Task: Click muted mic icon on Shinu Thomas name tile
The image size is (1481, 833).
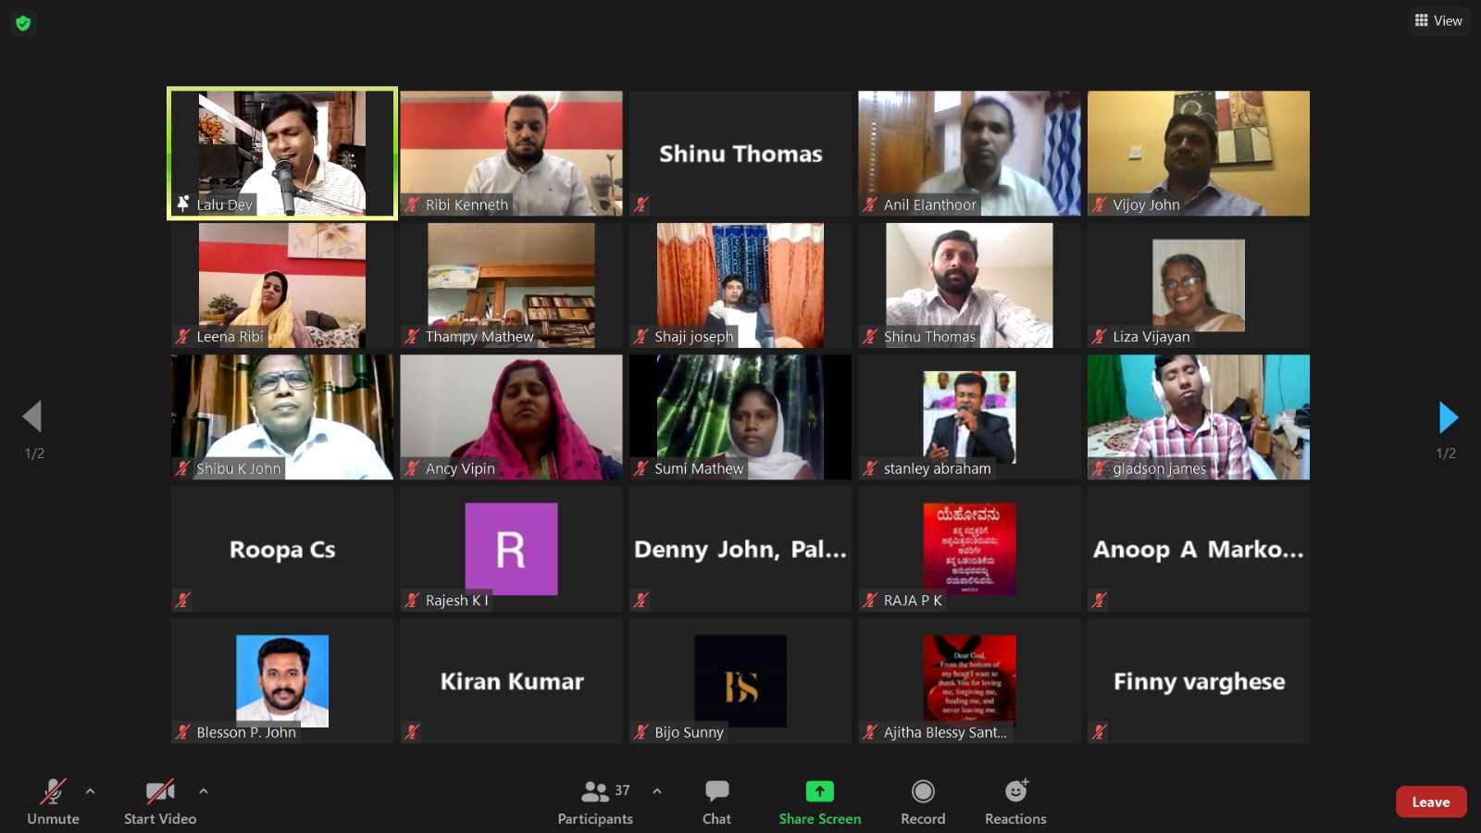Action: tap(641, 205)
